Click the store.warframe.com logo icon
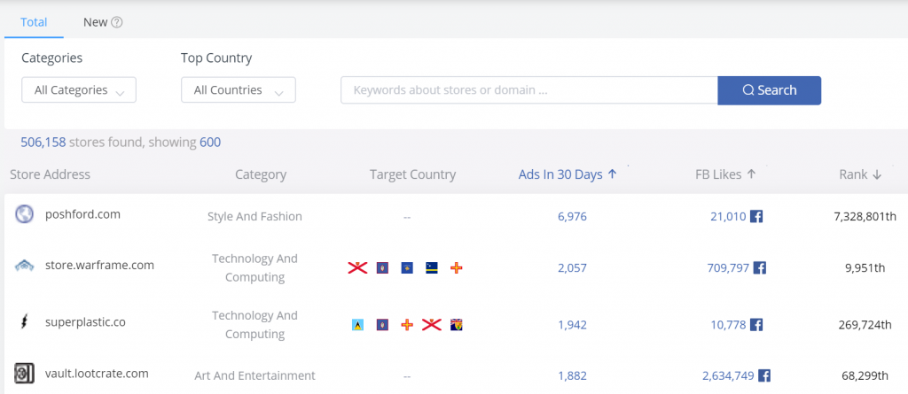The width and height of the screenshot is (908, 394). [x=24, y=266]
